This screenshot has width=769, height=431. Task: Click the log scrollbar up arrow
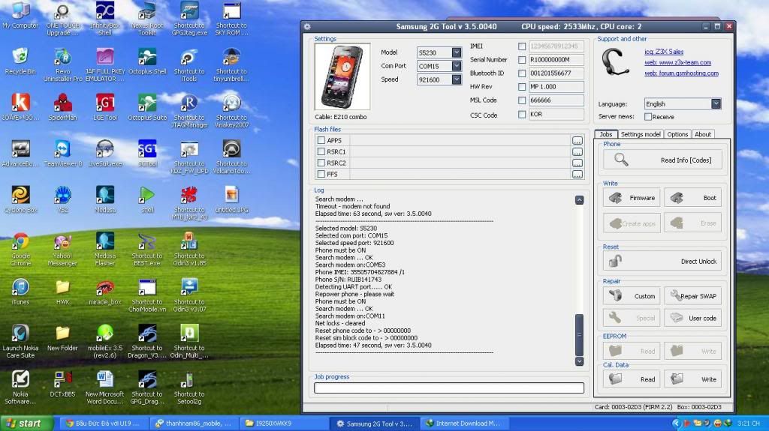click(x=579, y=200)
